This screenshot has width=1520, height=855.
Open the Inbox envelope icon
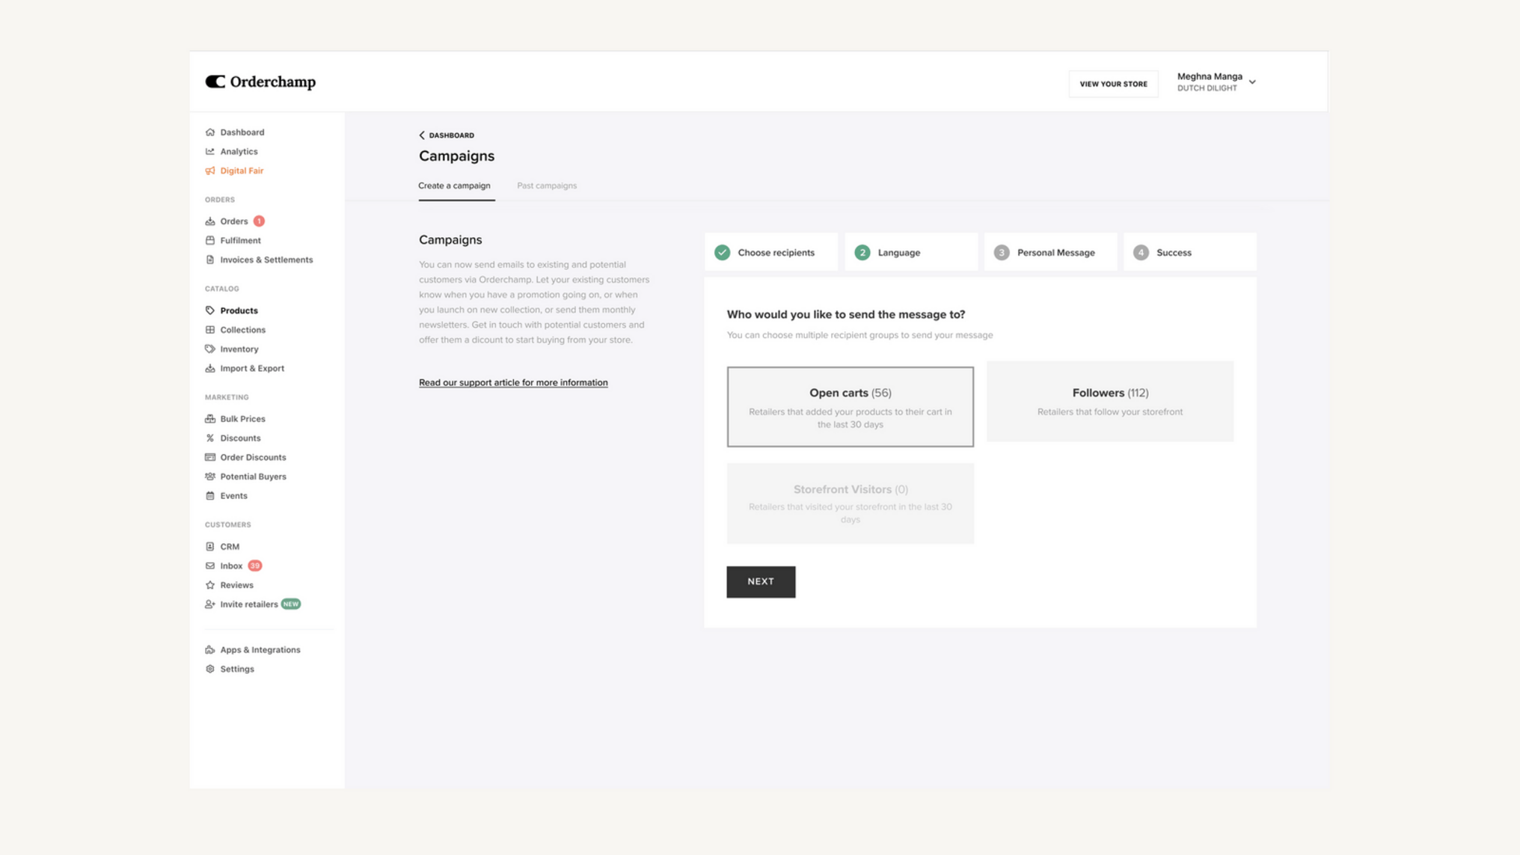(210, 566)
